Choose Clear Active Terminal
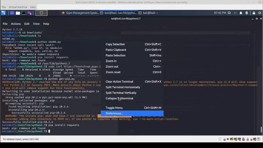The width and height of the screenshot is (263, 148). point(132,81)
